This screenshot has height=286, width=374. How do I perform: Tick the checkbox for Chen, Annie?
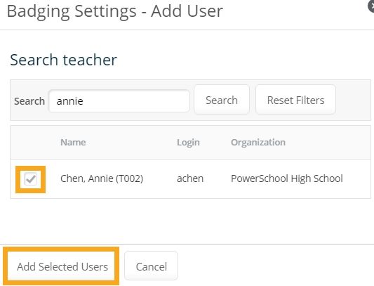[31, 179]
